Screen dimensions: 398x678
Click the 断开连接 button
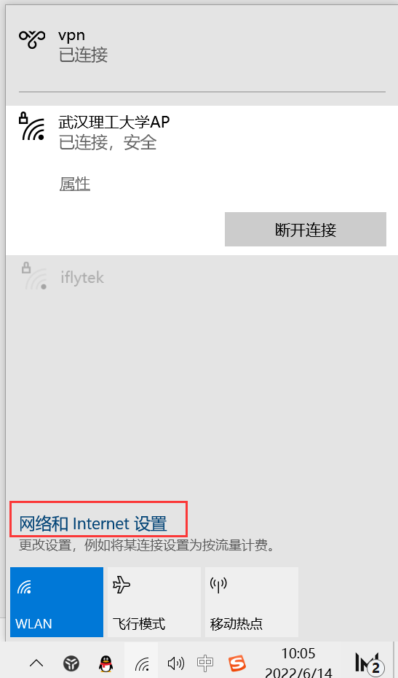[x=305, y=229]
